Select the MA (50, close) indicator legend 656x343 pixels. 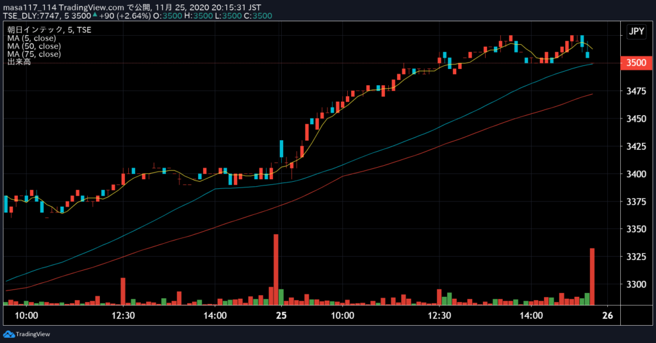tap(34, 46)
